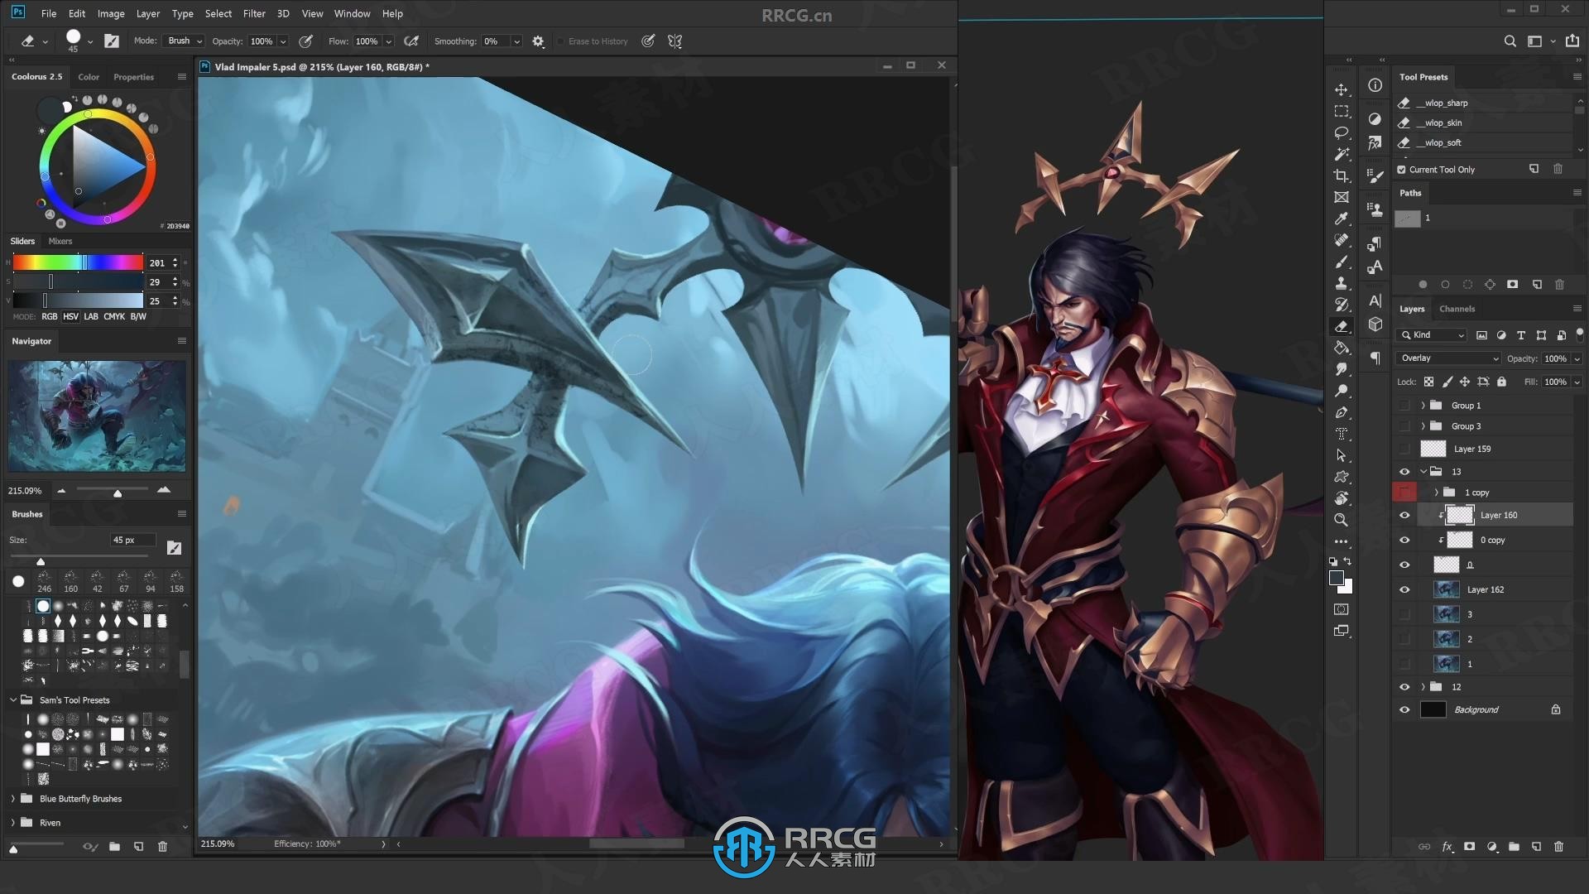Image resolution: width=1589 pixels, height=894 pixels.
Task: Open smoothing options gear icon
Action: [538, 41]
